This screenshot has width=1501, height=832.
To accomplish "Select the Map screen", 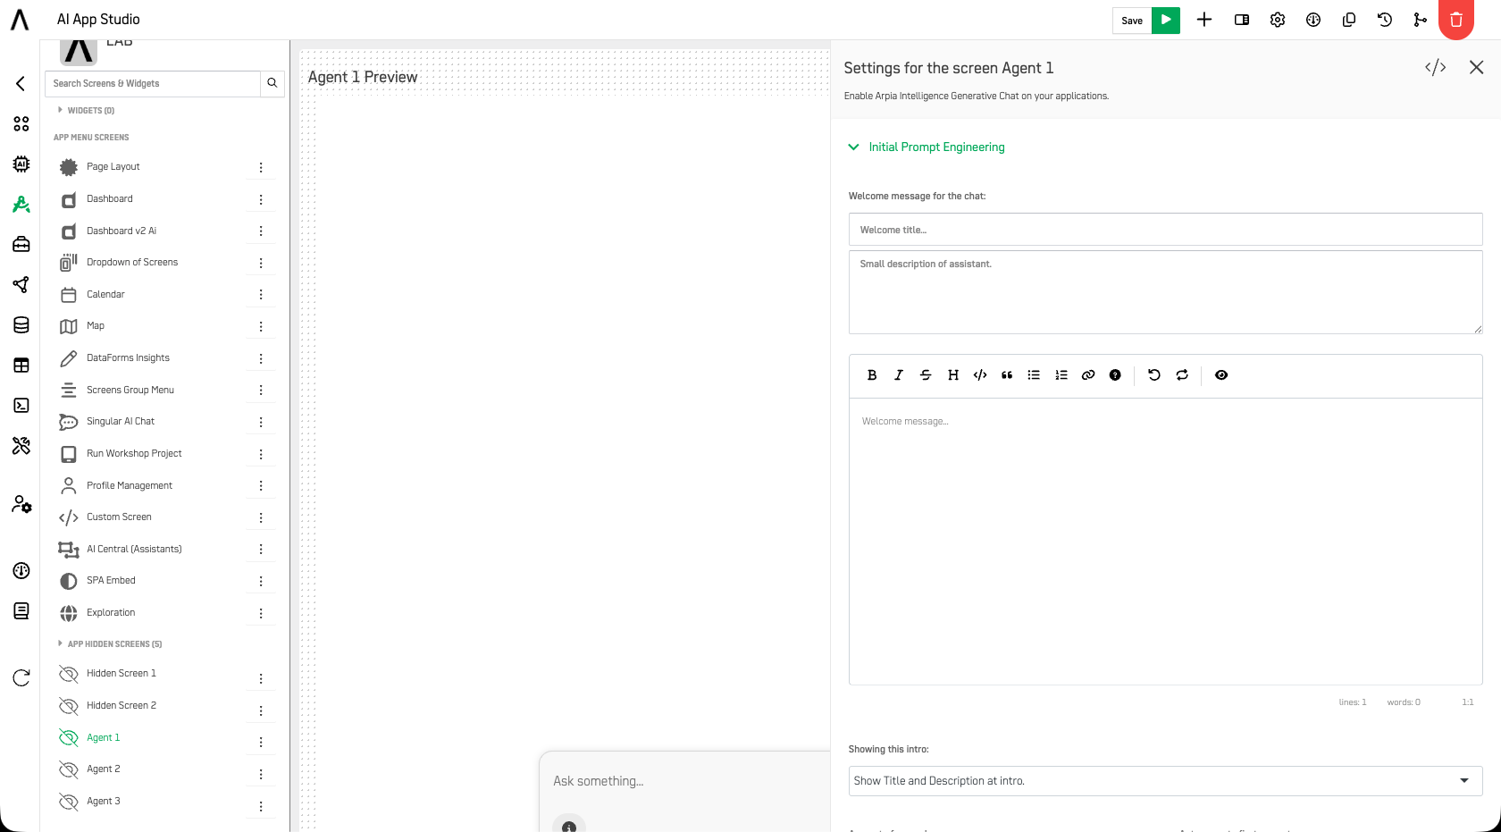I will click(96, 326).
